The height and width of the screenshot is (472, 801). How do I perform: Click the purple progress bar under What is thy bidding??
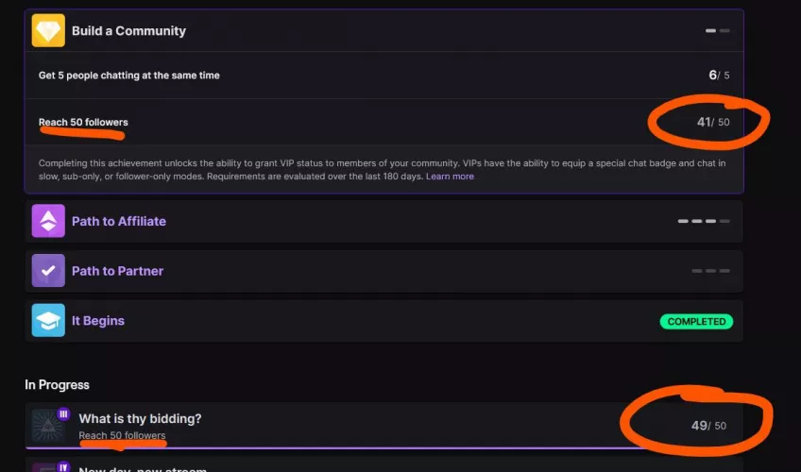[378, 447]
